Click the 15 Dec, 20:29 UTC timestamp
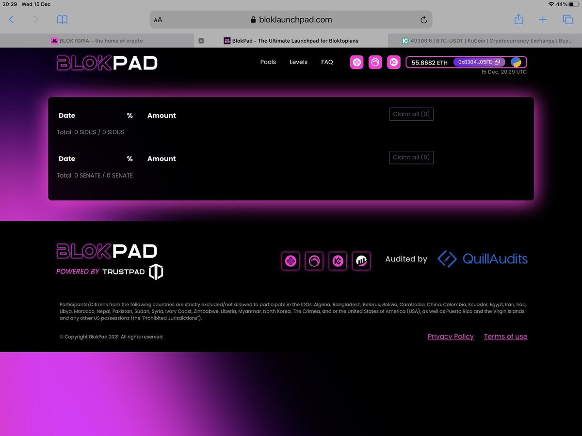This screenshot has width=582, height=436. pos(504,72)
